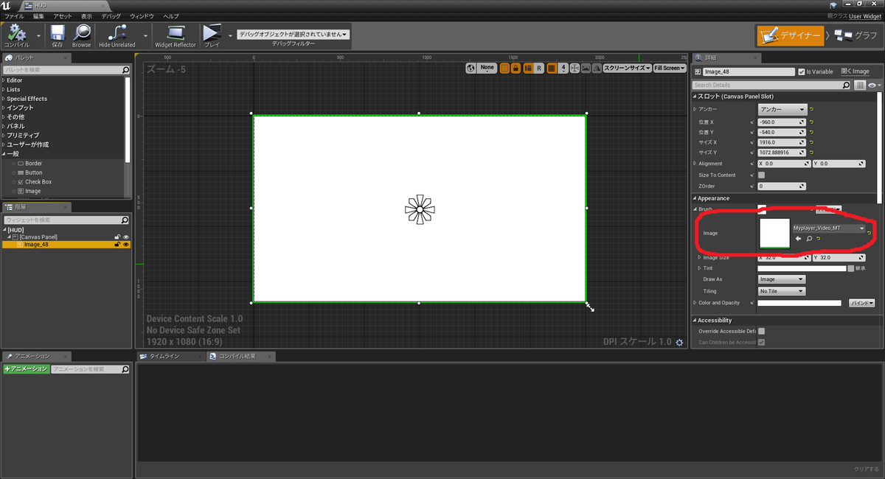Switch to デザイナー designer mode

click(791, 35)
